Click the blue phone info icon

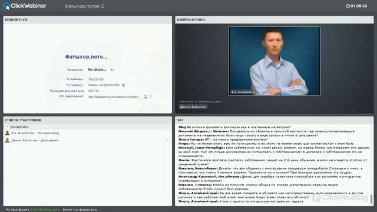click(123, 85)
